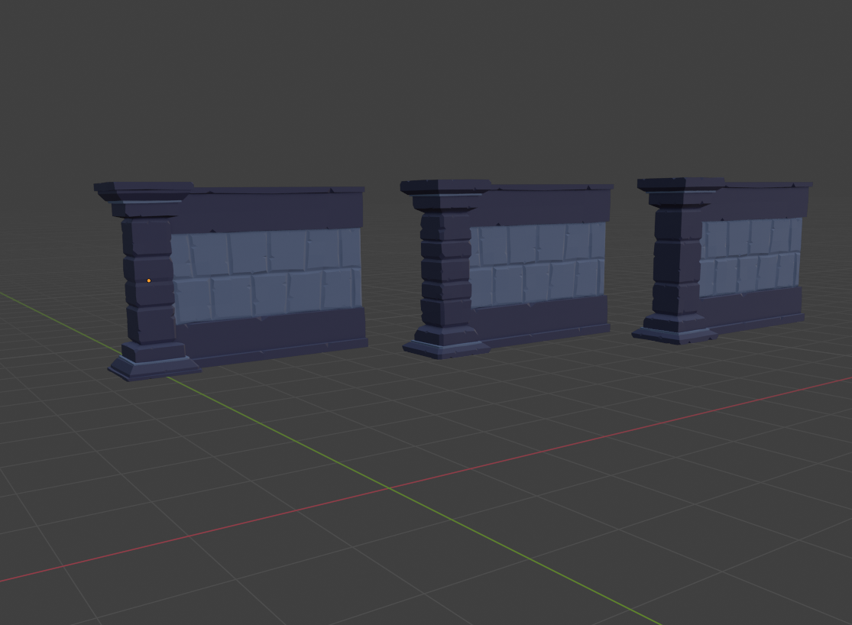Click the orange origin dot on left pillar
Screen dimensions: 852x625
pos(149,280)
